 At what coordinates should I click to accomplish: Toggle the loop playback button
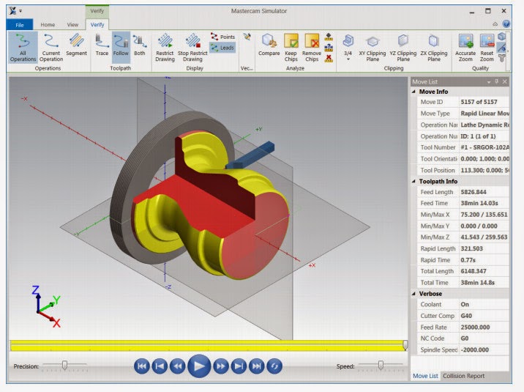(x=274, y=366)
